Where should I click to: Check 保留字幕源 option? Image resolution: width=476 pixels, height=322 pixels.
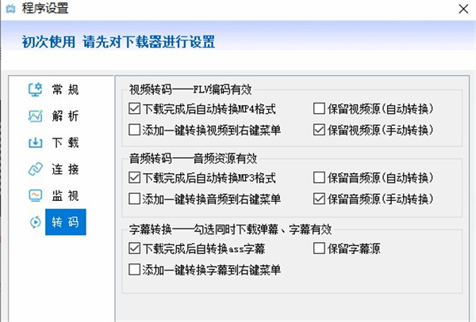[x=319, y=248]
